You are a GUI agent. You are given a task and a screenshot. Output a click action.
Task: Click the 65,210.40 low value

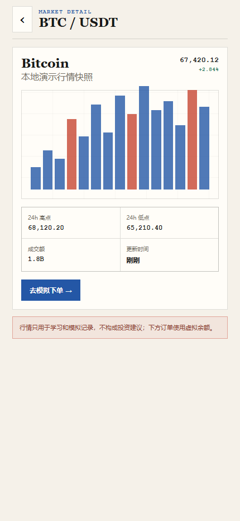(x=145, y=228)
